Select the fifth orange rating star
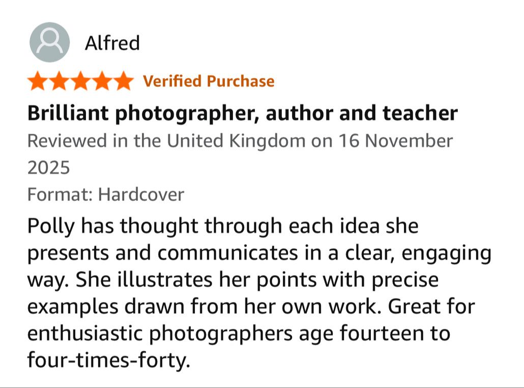The height and width of the screenshot is (388, 524). pos(124,81)
